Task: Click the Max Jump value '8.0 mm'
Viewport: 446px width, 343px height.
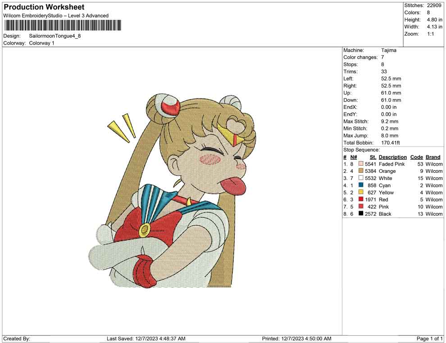Action: [x=390, y=135]
